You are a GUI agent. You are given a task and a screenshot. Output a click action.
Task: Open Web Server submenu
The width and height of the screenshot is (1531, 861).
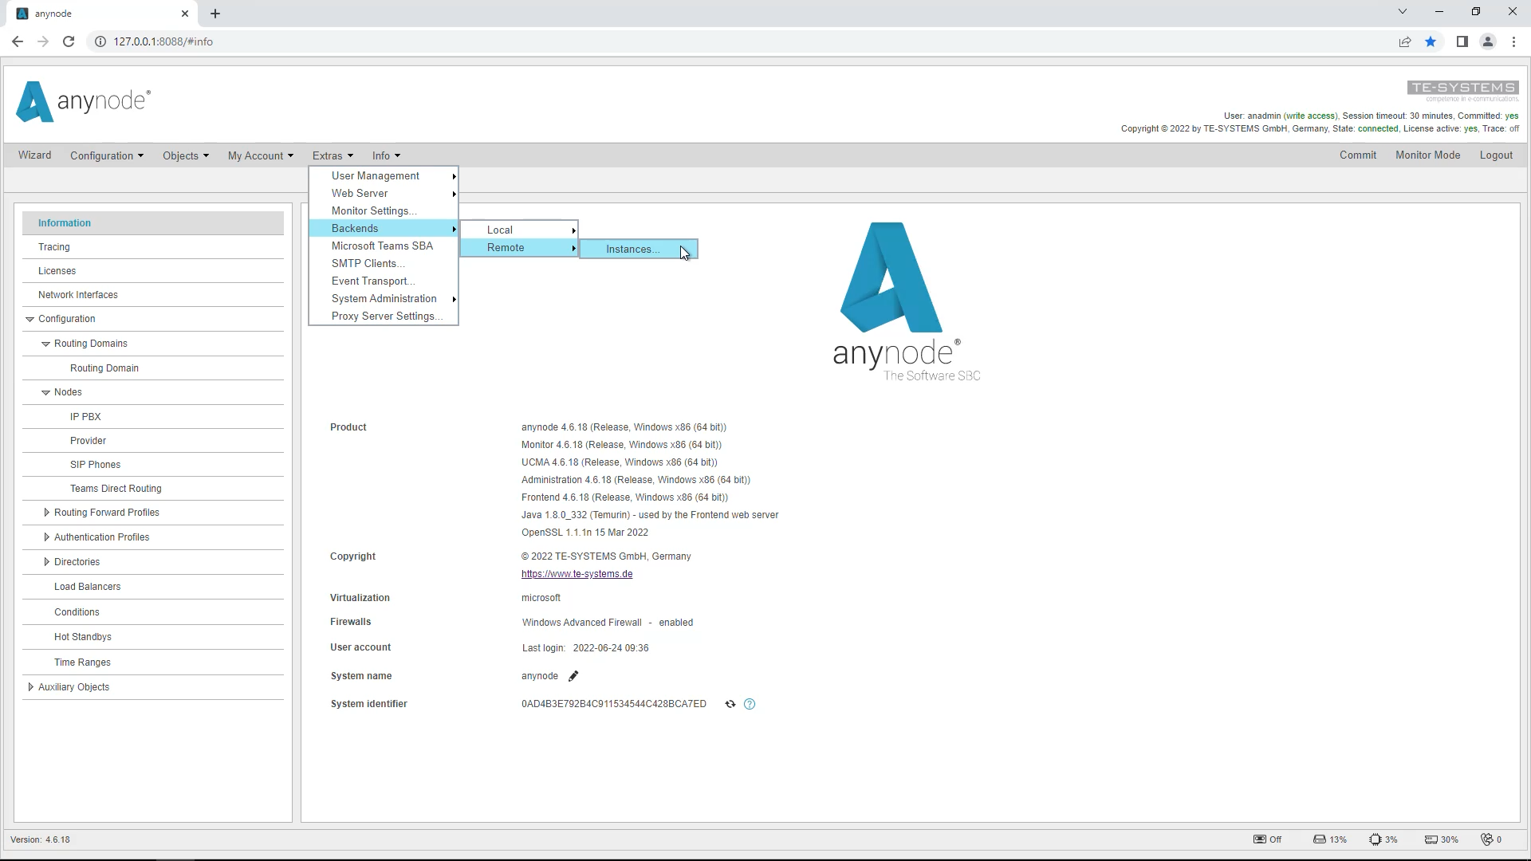384,194
